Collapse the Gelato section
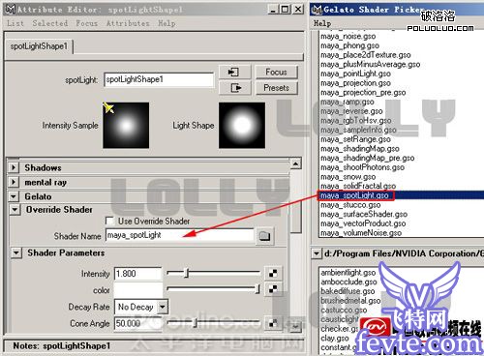This screenshot has height=356, width=484. coord(14,196)
